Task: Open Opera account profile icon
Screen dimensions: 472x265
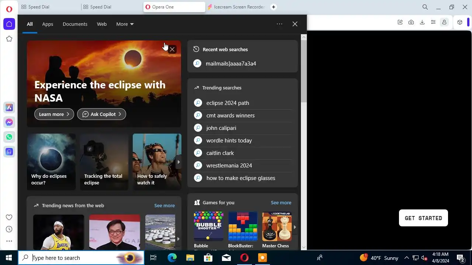Action: tap(444, 22)
